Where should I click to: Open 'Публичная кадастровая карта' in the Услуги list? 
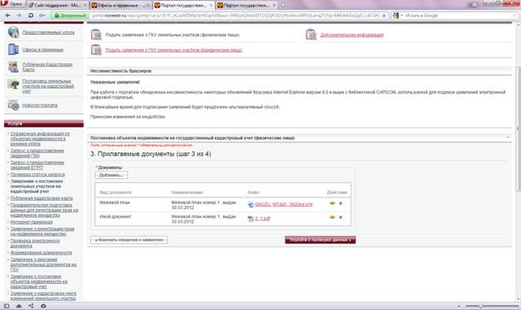tap(42, 198)
